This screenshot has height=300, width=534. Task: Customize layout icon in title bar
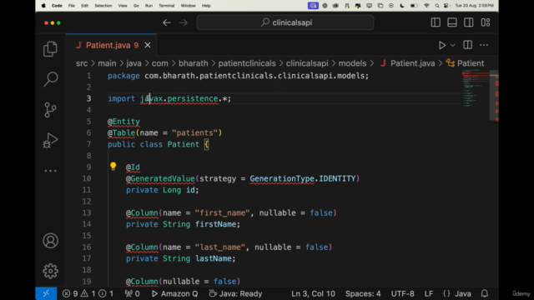[x=486, y=22]
